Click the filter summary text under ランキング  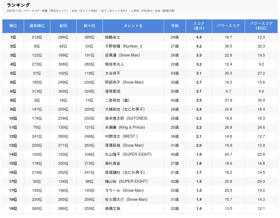91,11
